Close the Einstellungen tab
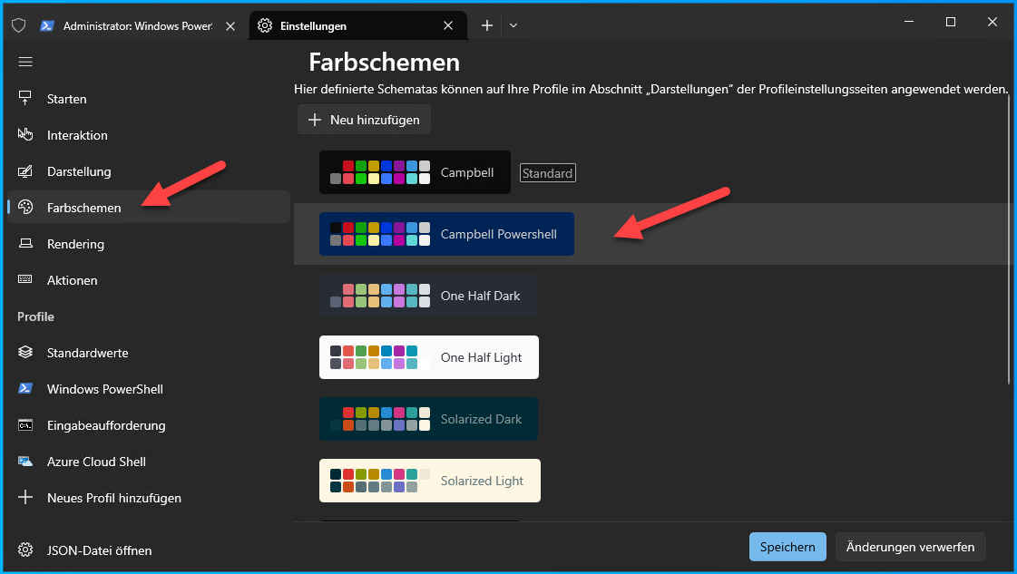The height and width of the screenshot is (574, 1017). (x=448, y=25)
